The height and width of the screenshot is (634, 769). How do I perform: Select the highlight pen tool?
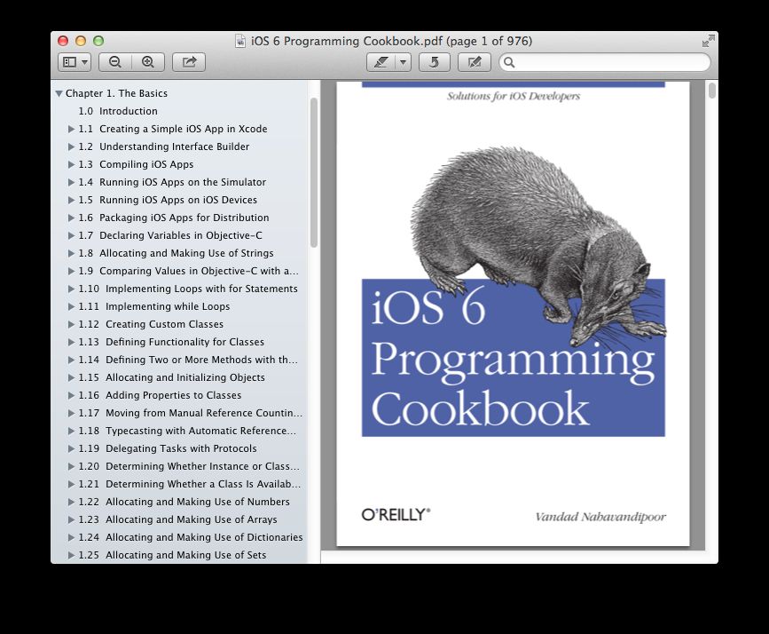coord(381,62)
